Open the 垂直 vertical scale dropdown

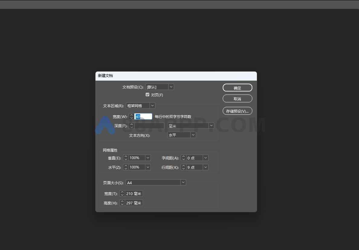(x=148, y=158)
